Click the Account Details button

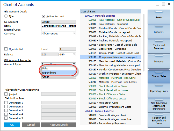click(x=59, y=125)
